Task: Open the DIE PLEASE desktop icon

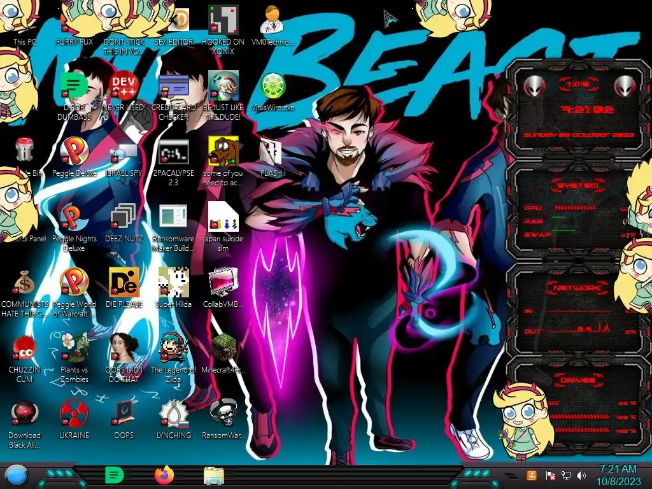Action: 124,282
